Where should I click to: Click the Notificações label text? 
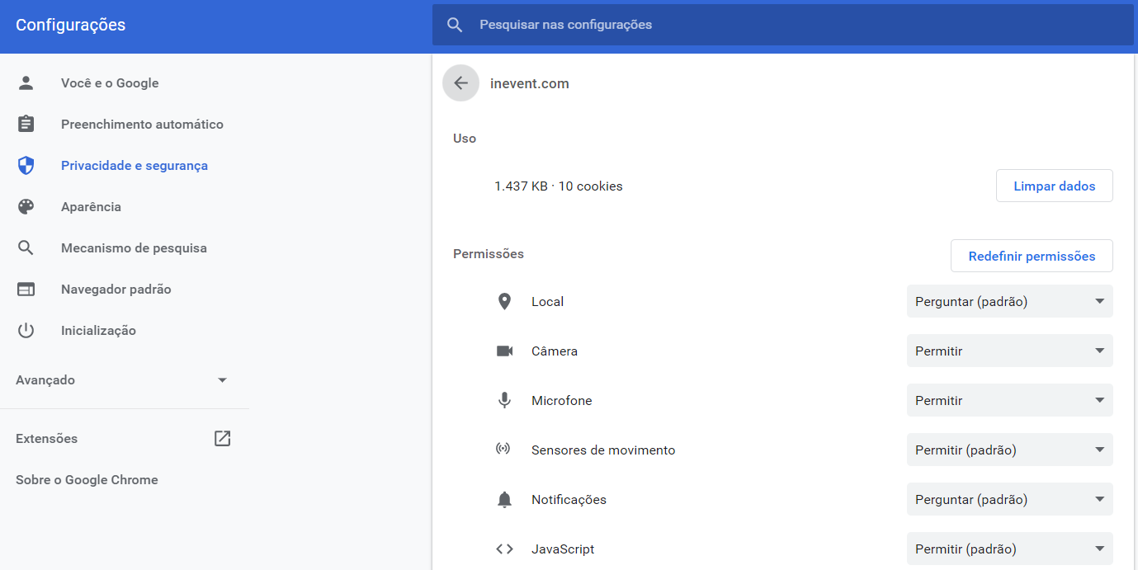pos(569,500)
